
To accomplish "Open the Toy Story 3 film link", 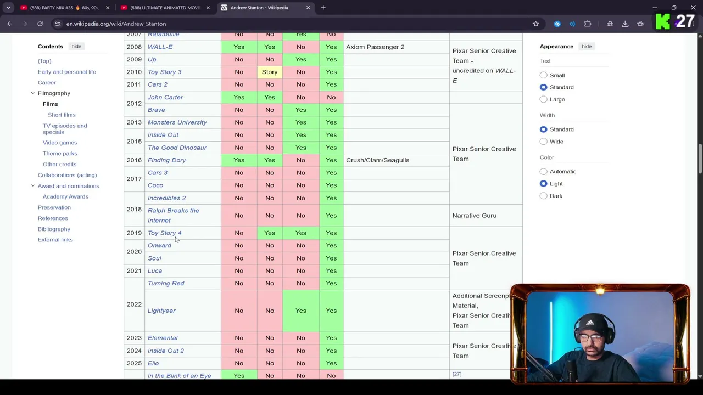I will tap(164, 72).
